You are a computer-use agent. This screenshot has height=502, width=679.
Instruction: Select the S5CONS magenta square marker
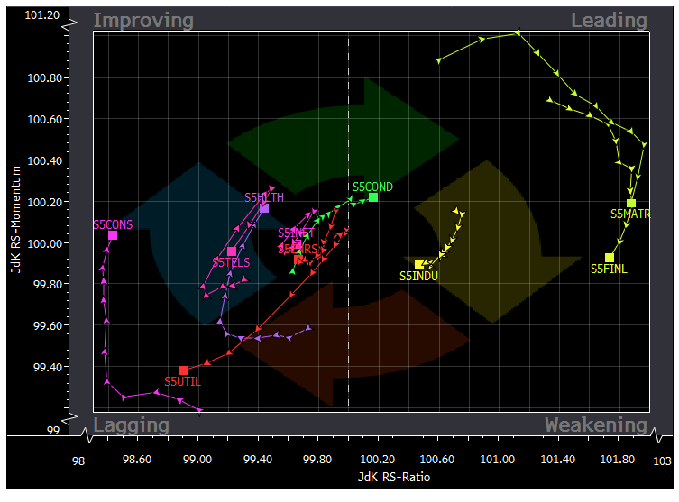click(113, 235)
